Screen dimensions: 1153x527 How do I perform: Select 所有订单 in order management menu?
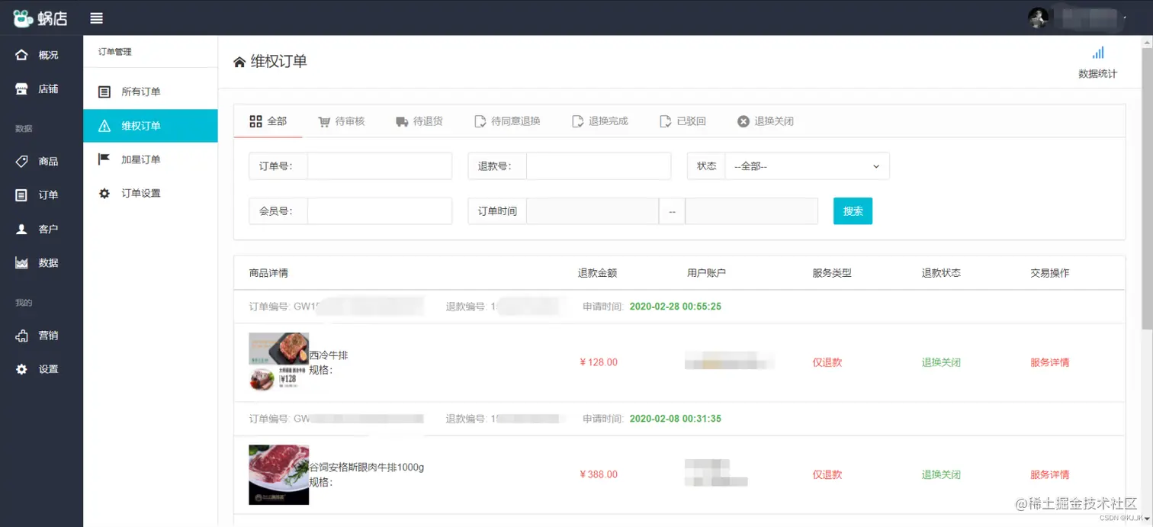[150, 92]
